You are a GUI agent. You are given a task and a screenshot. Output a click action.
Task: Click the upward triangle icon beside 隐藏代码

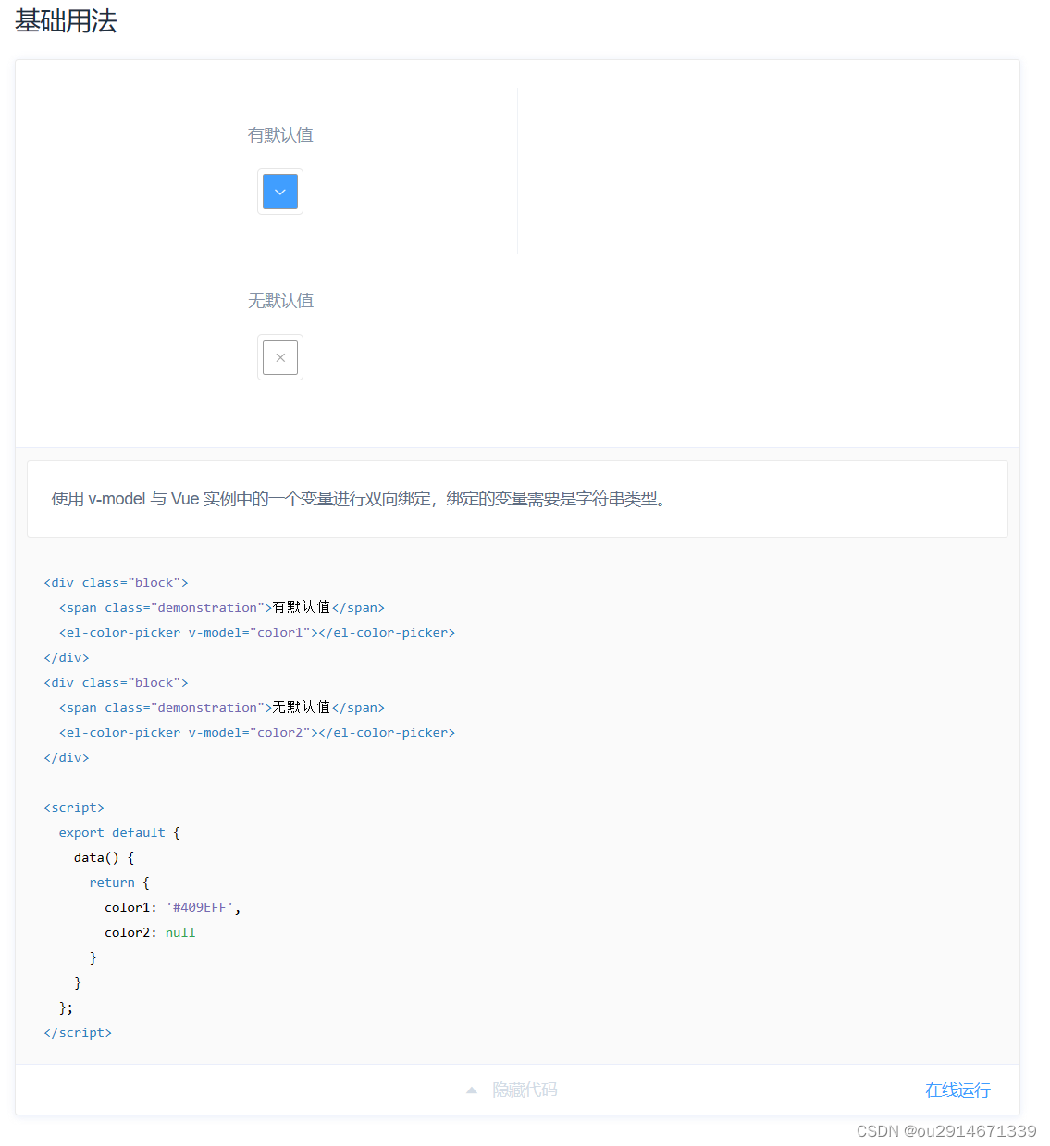[x=472, y=1090]
